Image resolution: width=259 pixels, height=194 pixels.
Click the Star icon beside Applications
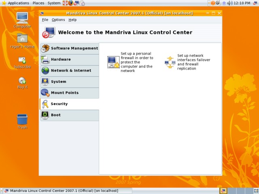pyautogui.click(x=4, y=3)
